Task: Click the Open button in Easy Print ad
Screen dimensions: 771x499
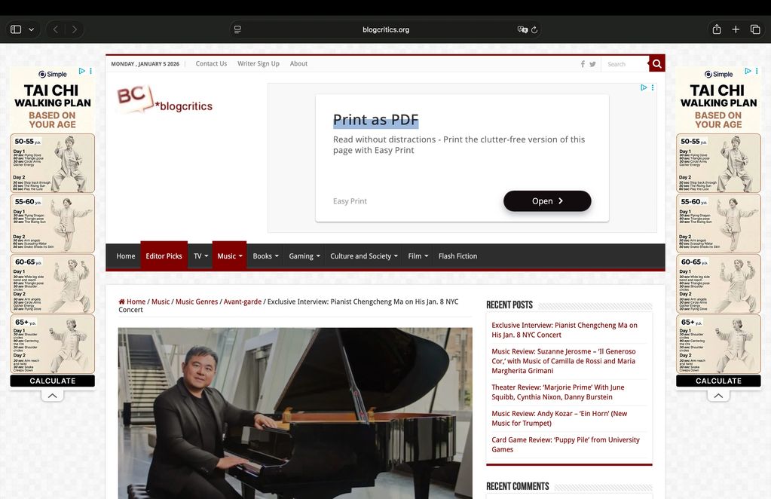Action: pyautogui.click(x=547, y=201)
